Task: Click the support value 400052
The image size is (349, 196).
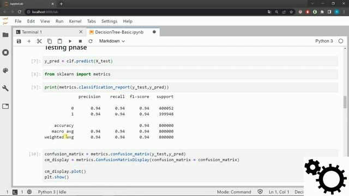Action: pos(166,108)
